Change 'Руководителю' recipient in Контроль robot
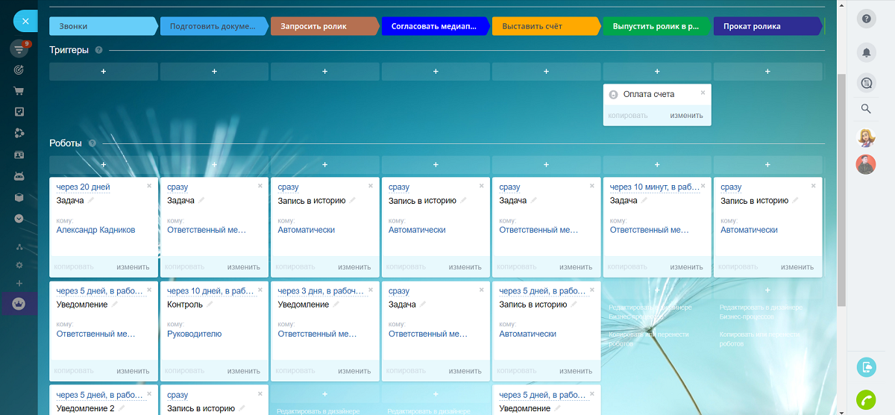Screen dimensions: 895x415 [x=194, y=334]
